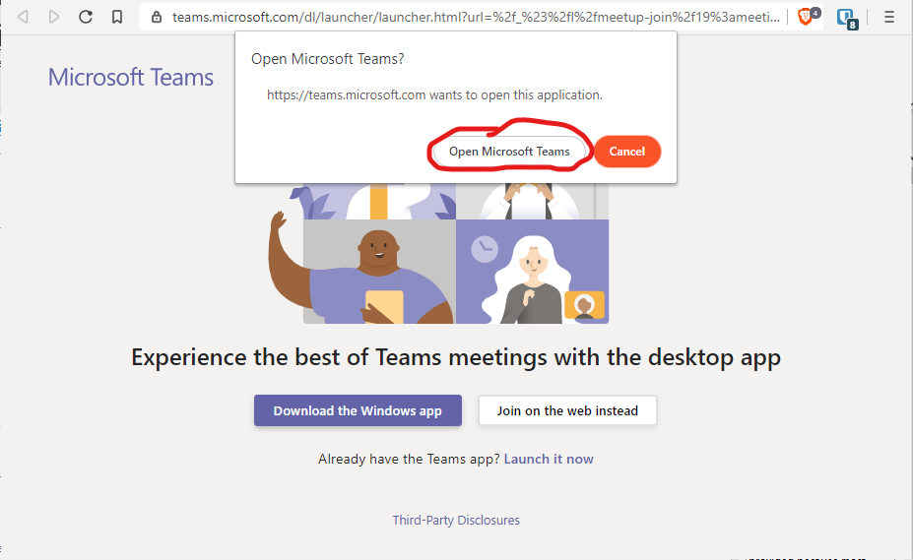Bookmark this page with the bookmark icon
This screenshot has width=913, height=560.
pos(117,17)
